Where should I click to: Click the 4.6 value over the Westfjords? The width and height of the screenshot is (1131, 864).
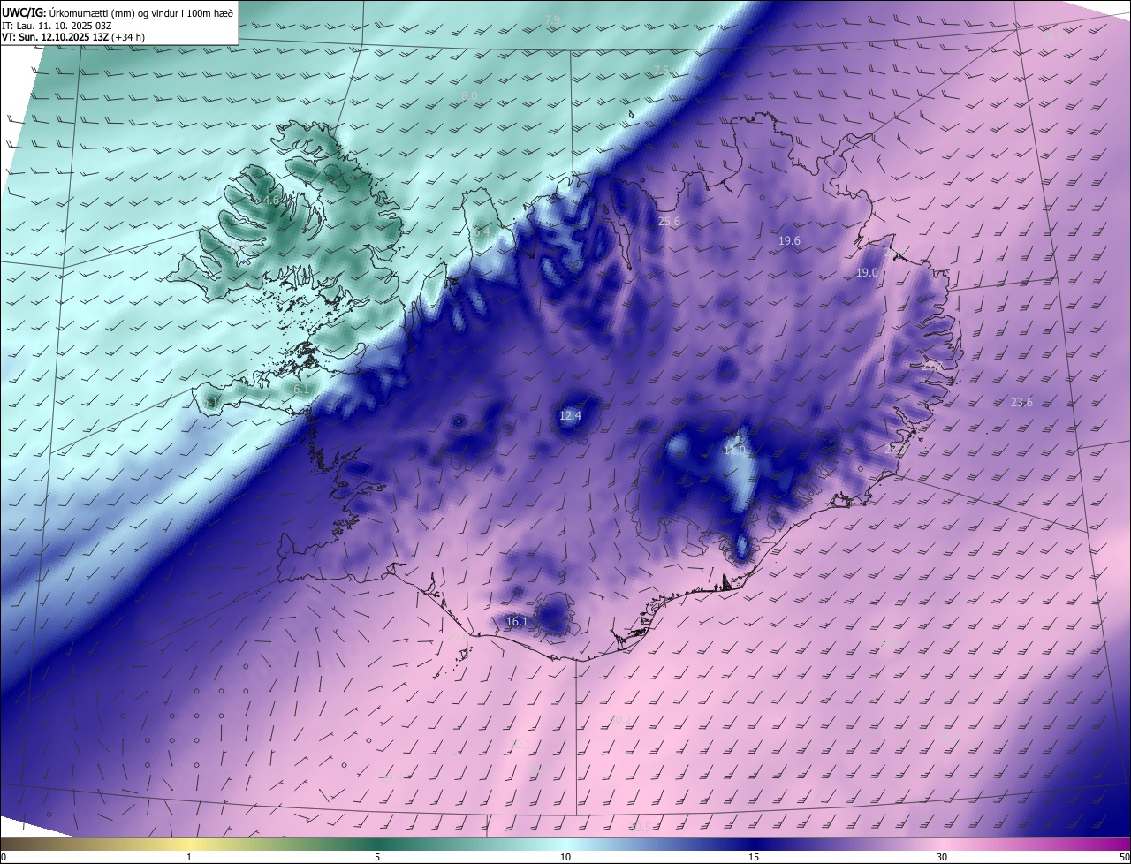coord(271,201)
